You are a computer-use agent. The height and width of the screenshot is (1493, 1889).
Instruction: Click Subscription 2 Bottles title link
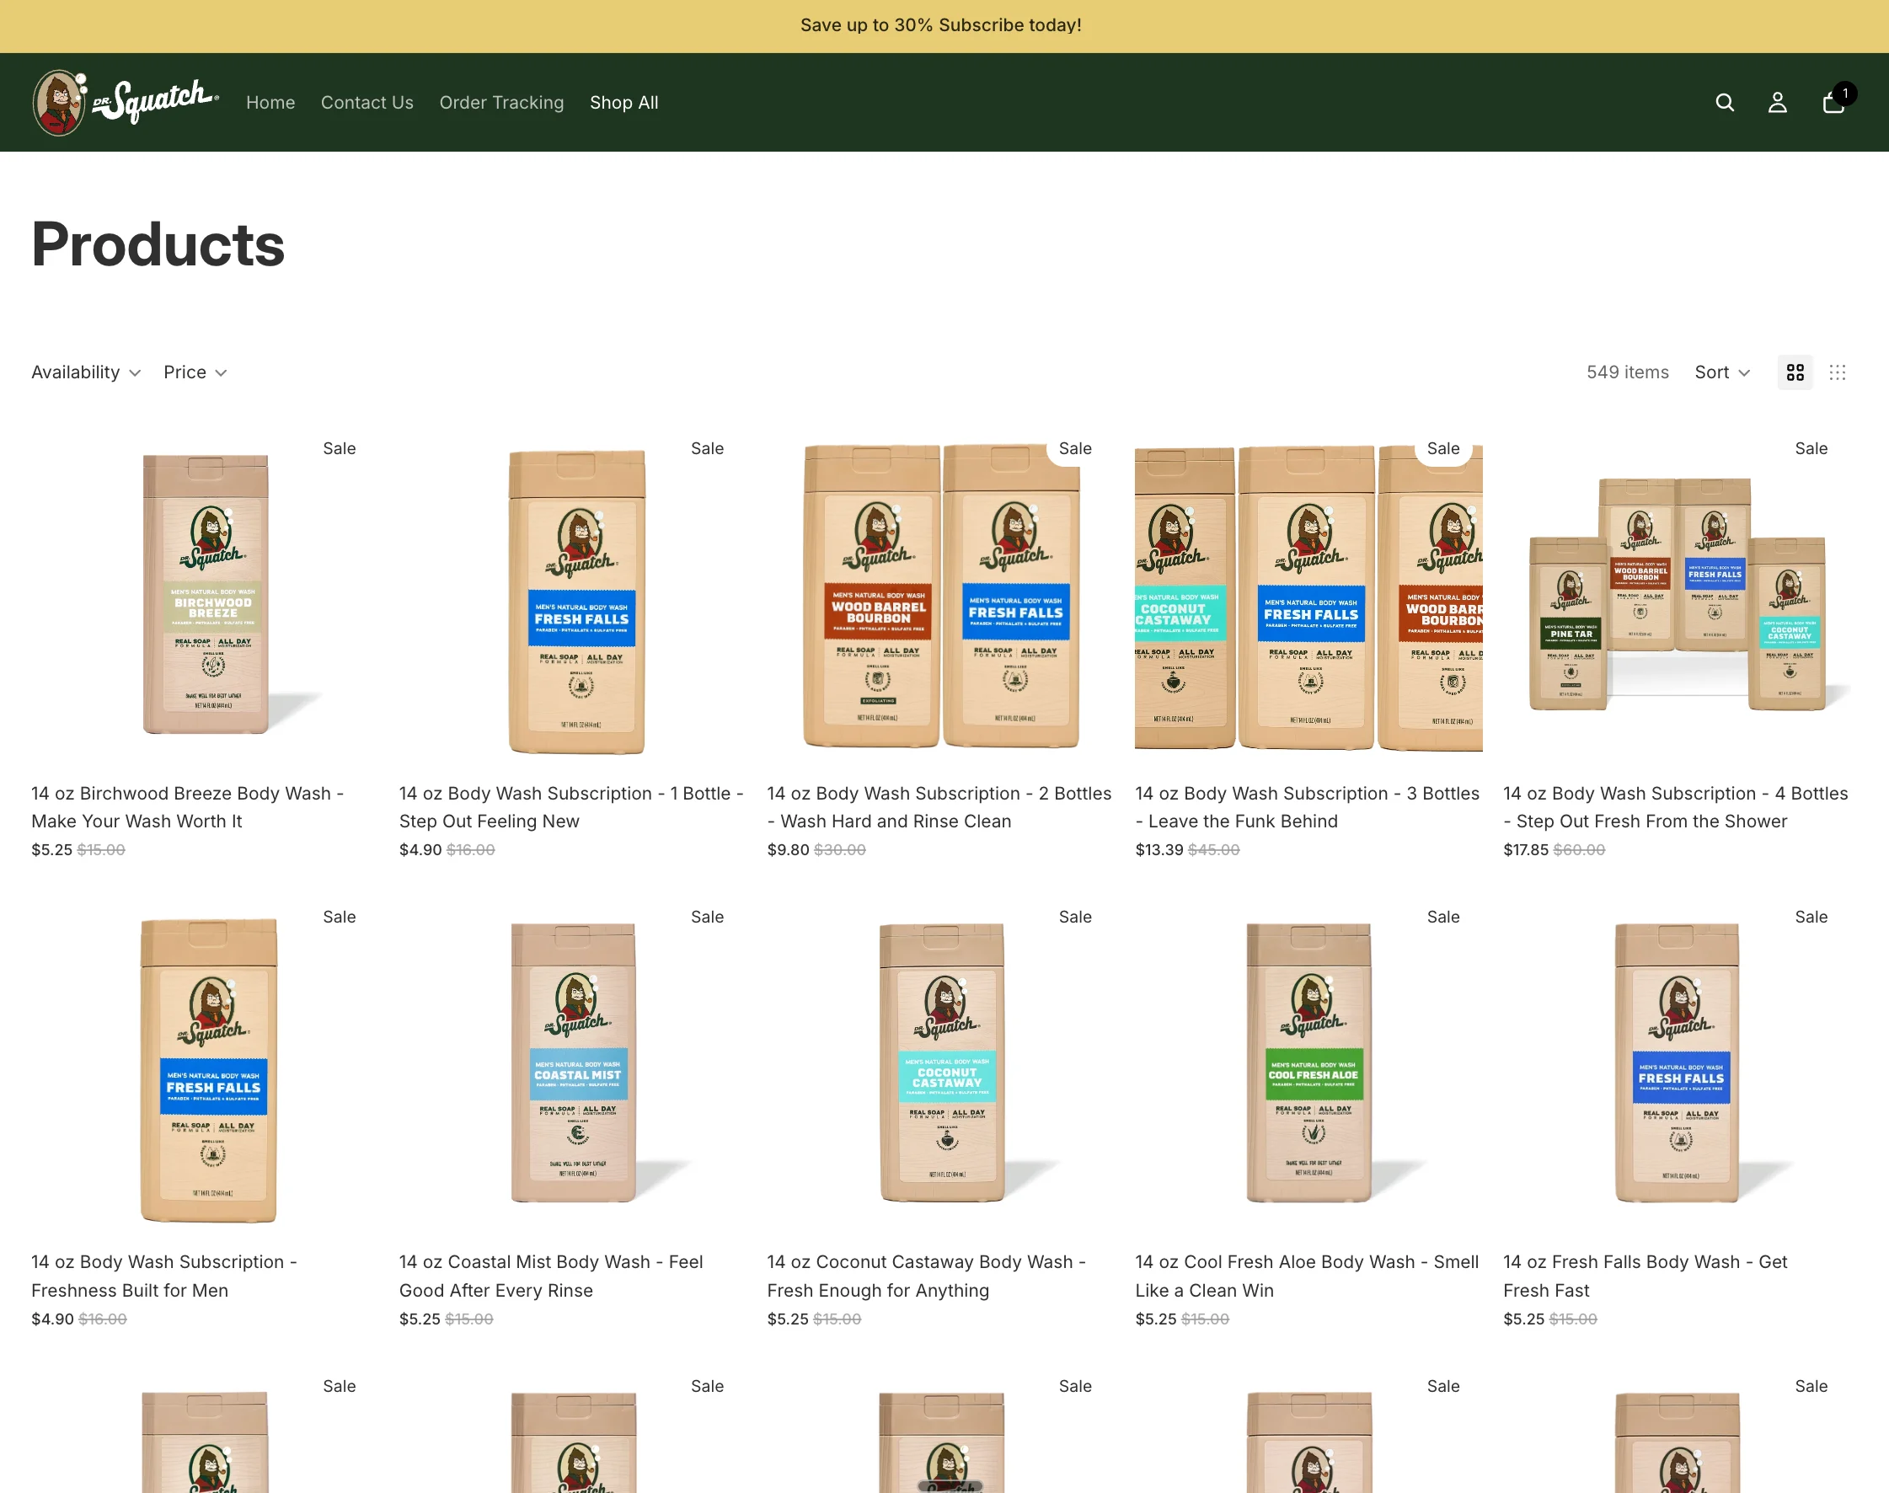click(939, 807)
